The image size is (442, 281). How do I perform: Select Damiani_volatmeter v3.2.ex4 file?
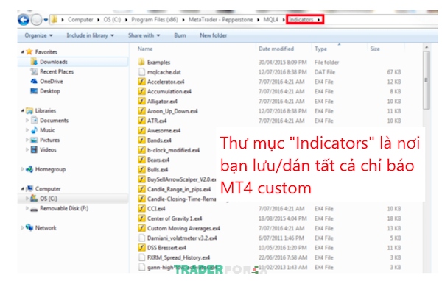point(182,238)
